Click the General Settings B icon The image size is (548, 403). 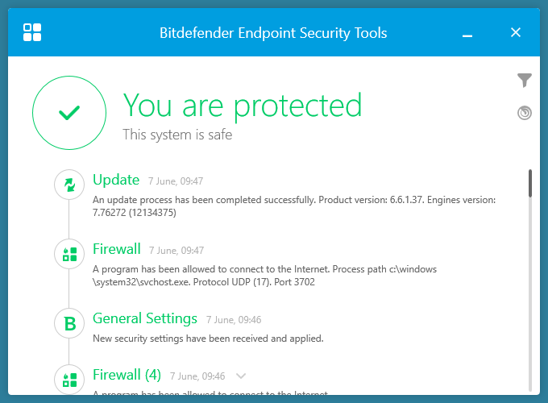[x=69, y=323]
